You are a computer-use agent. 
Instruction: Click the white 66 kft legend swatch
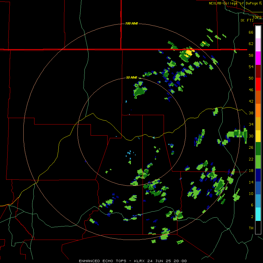pyautogui.click(x=258, y=32)
